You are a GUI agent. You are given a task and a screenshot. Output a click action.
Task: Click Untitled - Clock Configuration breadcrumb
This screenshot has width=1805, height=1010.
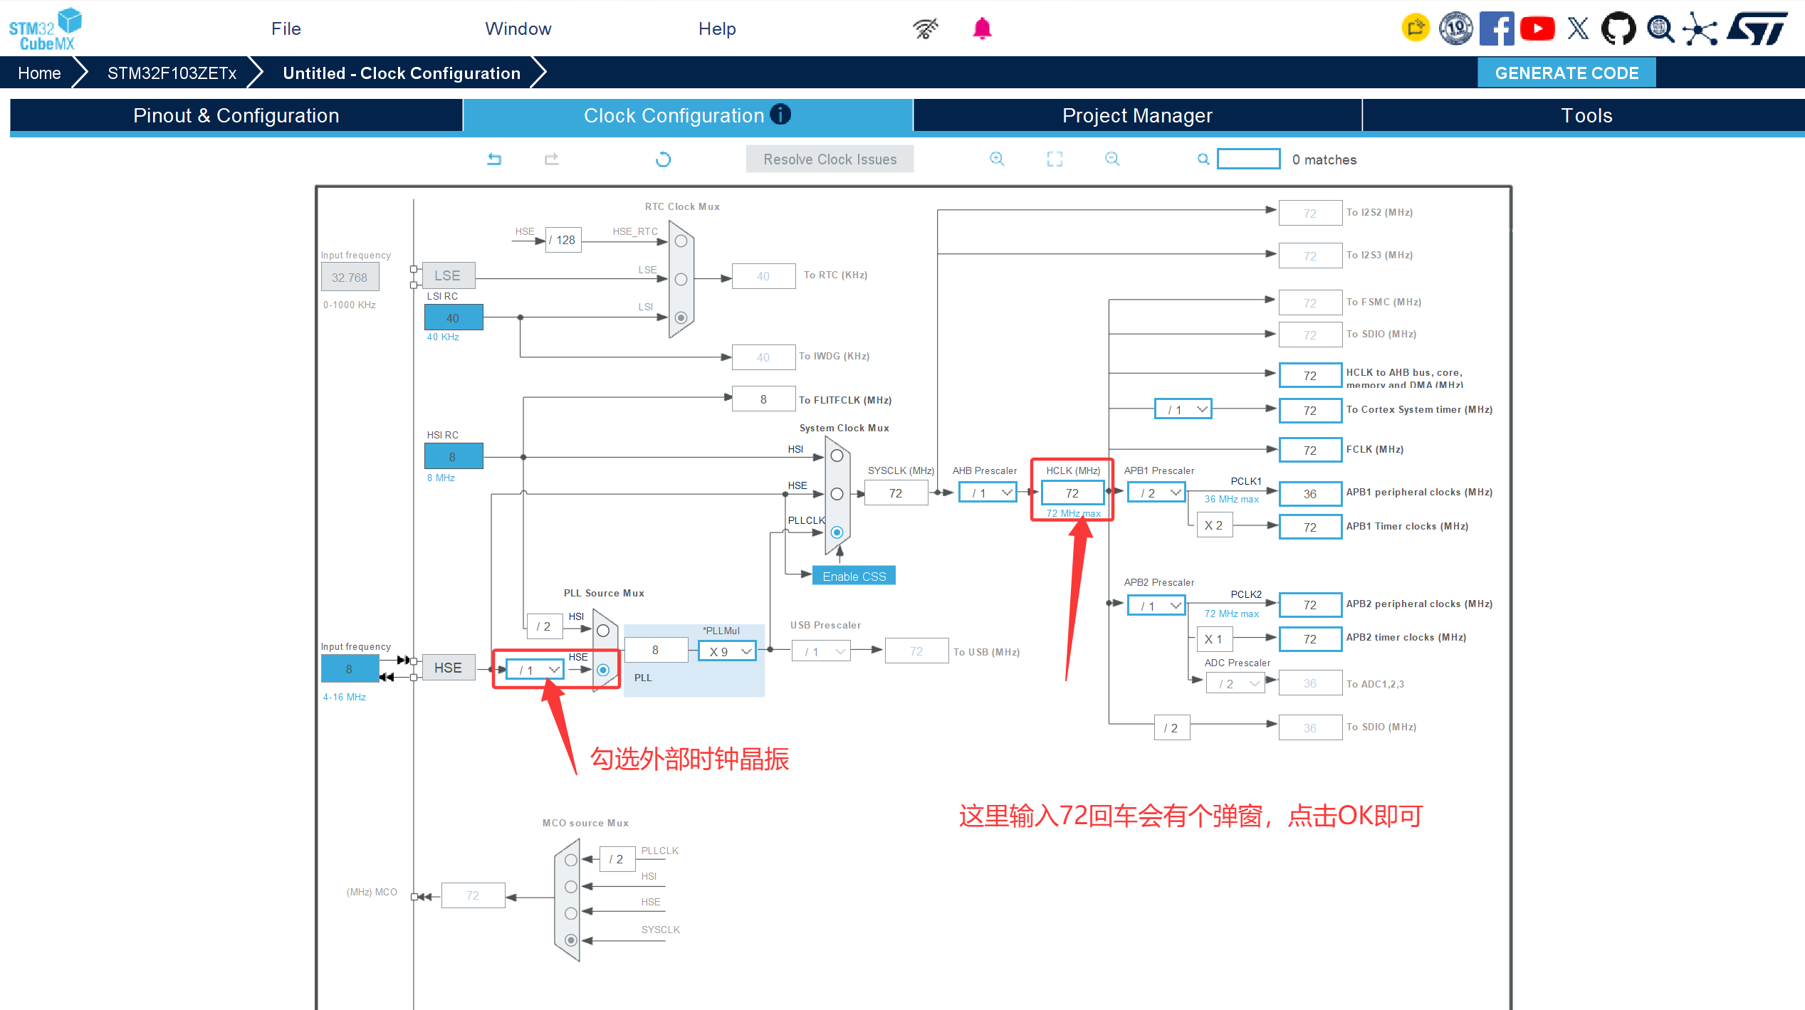402,73
